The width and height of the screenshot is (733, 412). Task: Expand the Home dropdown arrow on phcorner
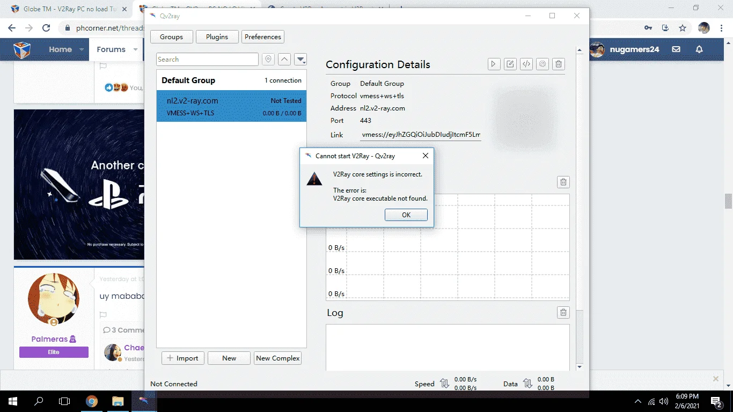pos(82,49)
